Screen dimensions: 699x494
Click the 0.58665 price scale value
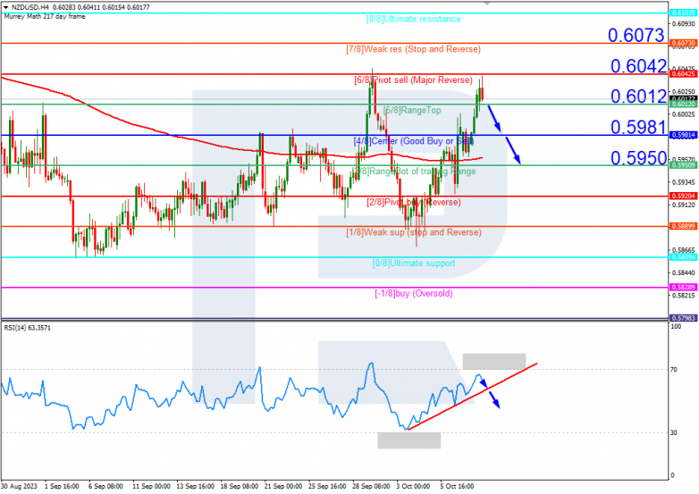pos(683,250)
